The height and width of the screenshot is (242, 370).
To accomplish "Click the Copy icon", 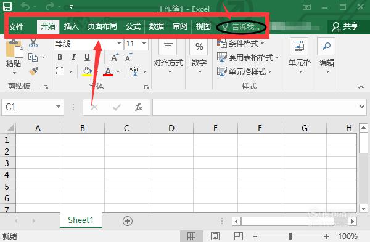I will (x=33, y=57).
